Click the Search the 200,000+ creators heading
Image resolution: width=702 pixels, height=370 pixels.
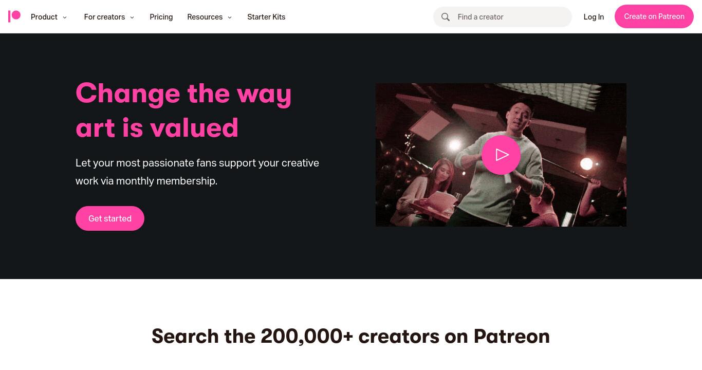coord(351,336)
